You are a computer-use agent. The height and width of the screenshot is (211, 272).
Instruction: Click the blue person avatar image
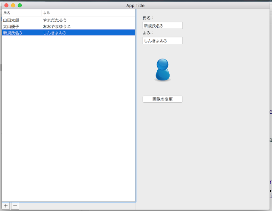(x=162, y=70)
